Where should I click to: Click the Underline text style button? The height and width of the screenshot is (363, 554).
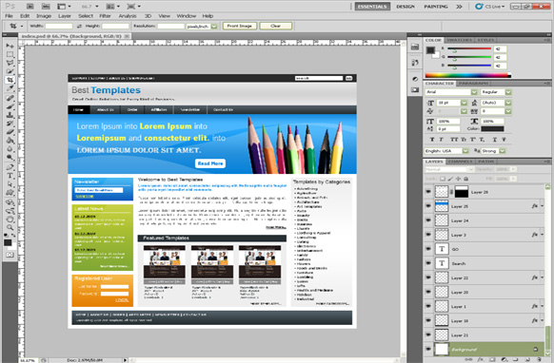[495, 140]
